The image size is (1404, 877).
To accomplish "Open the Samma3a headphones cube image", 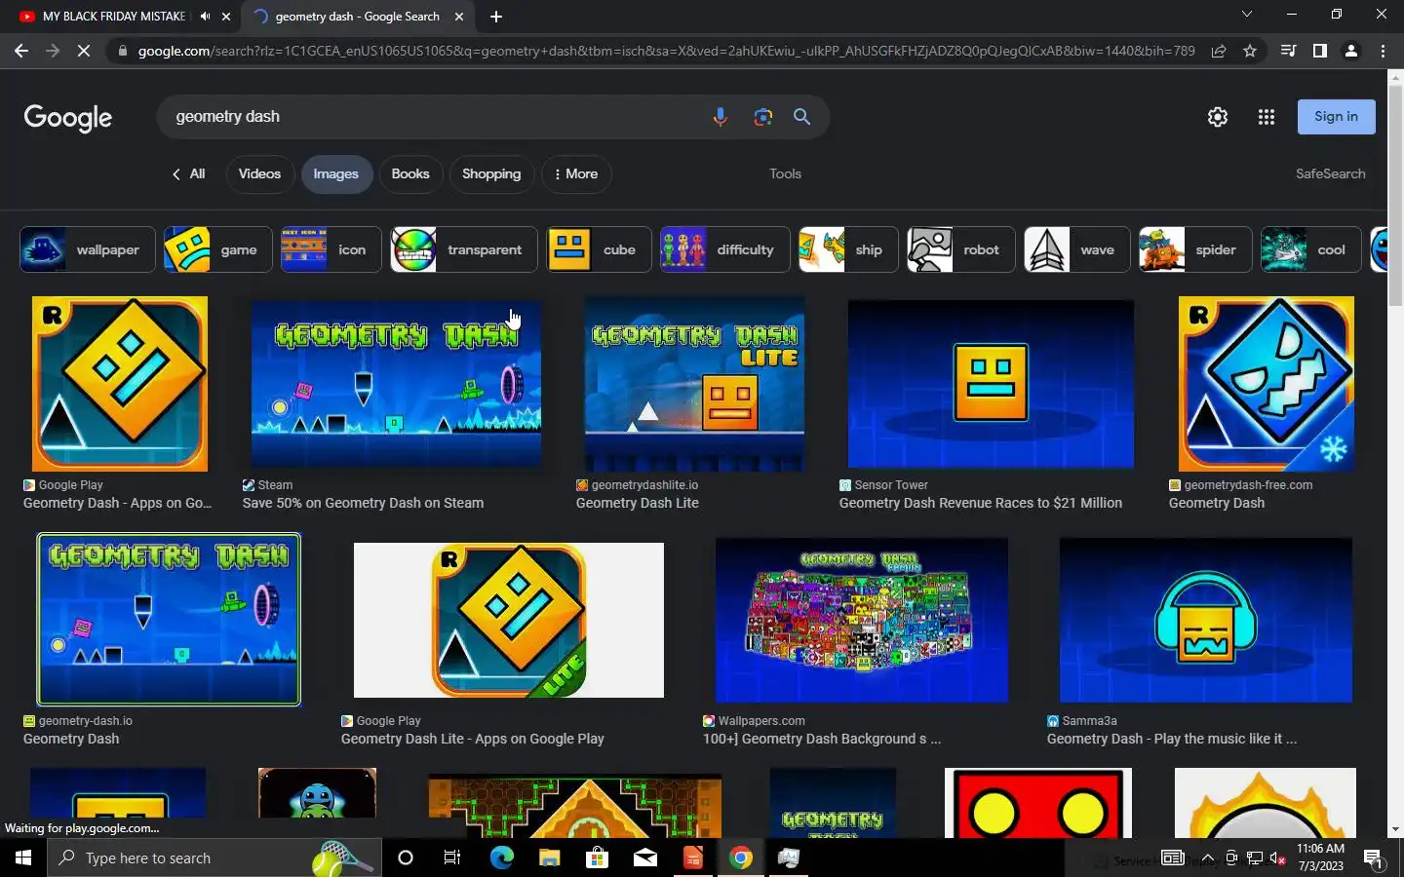I will point(1206,620).
